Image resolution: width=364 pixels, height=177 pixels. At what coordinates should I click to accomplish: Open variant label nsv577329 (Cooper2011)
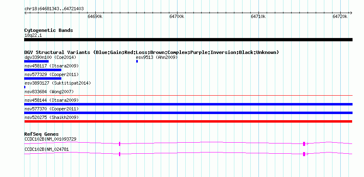click(52, 75)
